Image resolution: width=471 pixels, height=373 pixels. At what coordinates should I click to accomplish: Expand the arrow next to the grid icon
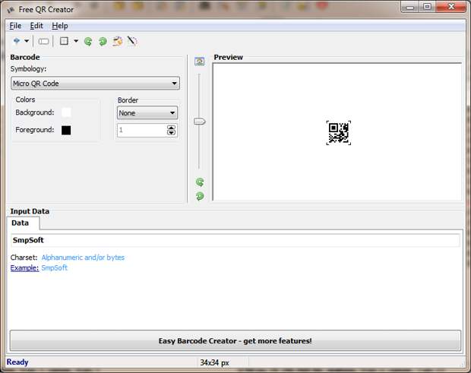(x=76, y=41)
